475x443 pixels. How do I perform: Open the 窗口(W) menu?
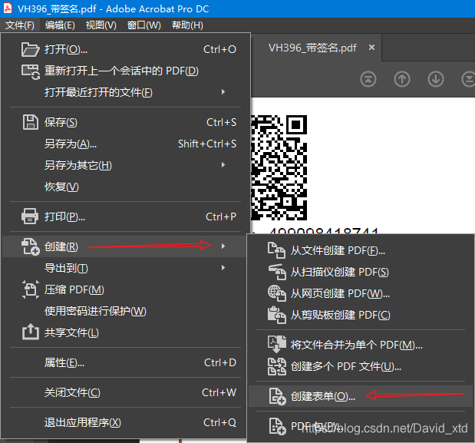click(144, 25)
